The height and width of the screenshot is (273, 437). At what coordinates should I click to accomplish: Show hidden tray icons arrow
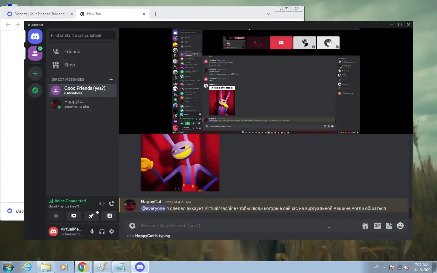[x=384, y=267]
